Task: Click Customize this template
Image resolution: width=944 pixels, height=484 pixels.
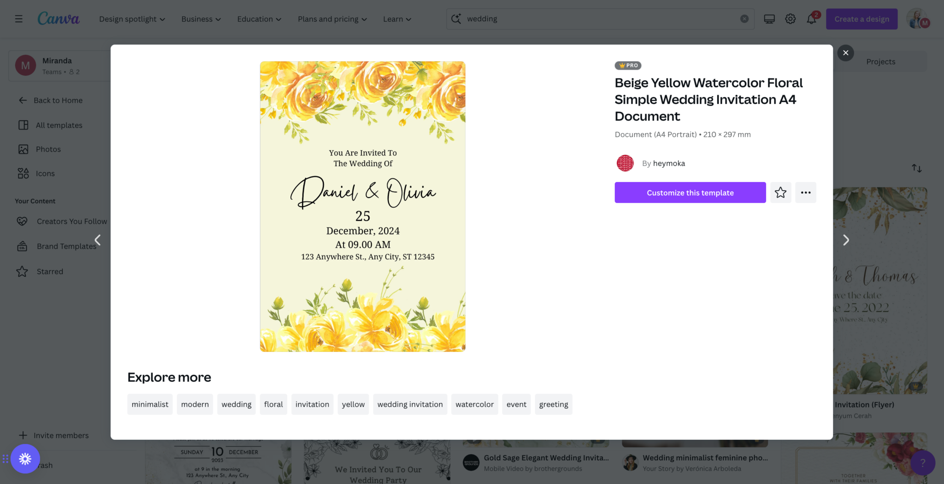Action: 690,192
